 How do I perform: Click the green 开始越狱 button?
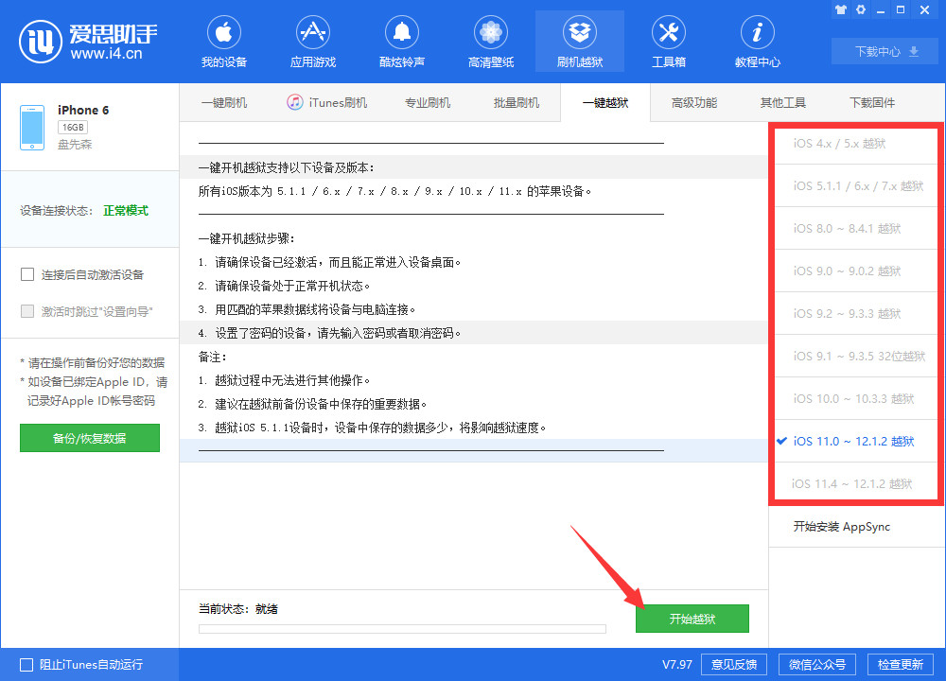pos(692,619)
